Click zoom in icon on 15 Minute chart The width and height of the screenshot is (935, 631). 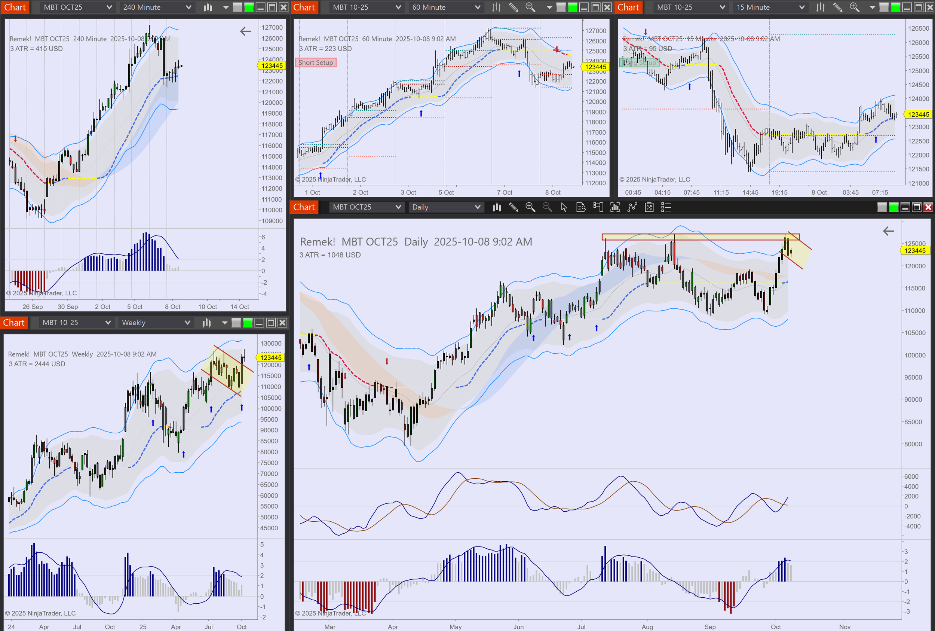click(x=855, y=7)
